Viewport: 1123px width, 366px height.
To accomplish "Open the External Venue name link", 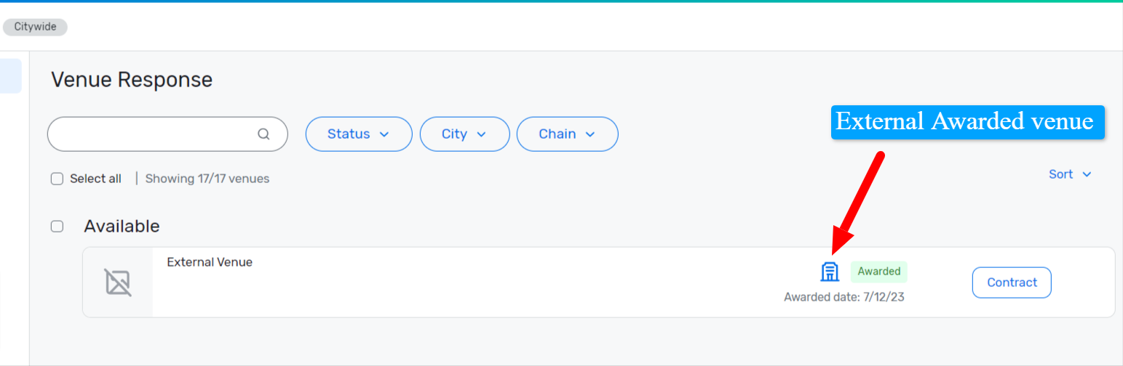I will click(x=210, y=262).
